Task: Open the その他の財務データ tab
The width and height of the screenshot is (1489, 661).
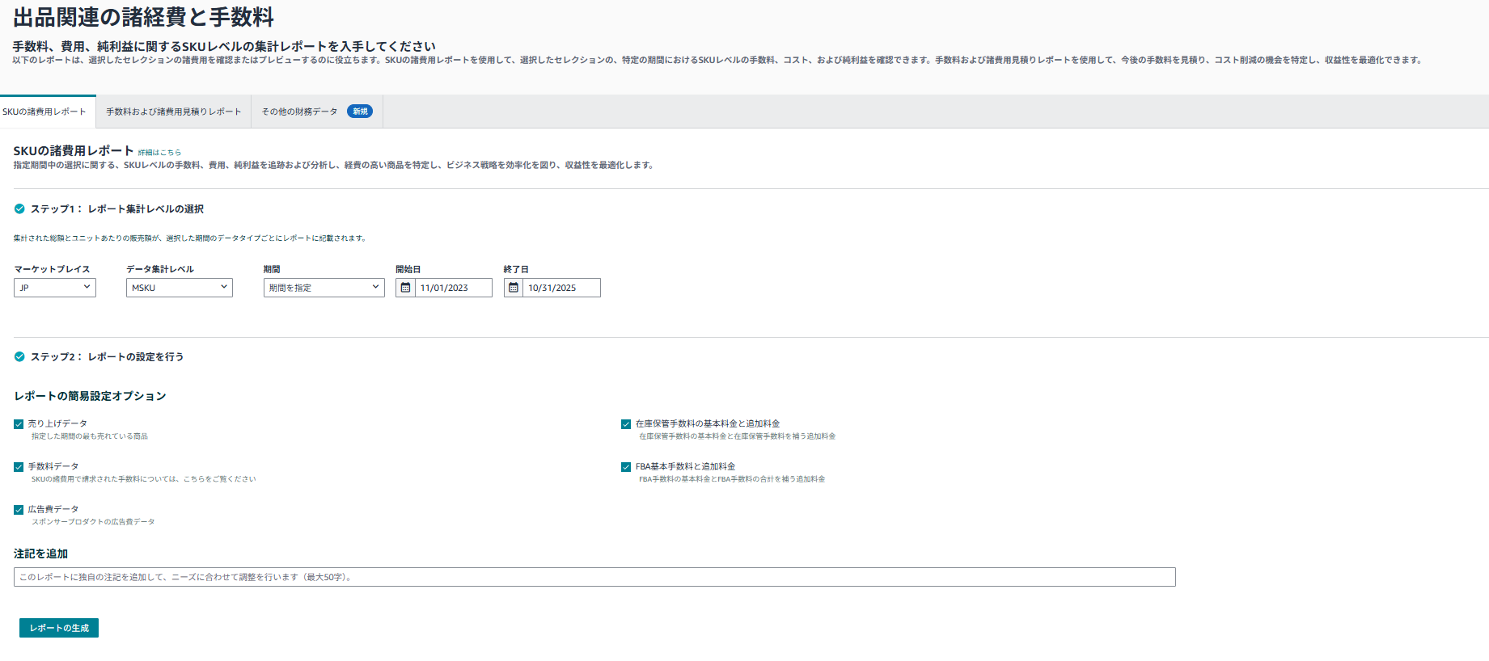Action: click(x=300, y=112)
